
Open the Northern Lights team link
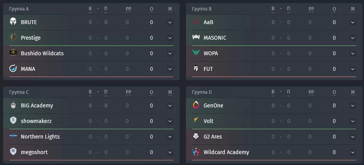[x=40, y=137]
